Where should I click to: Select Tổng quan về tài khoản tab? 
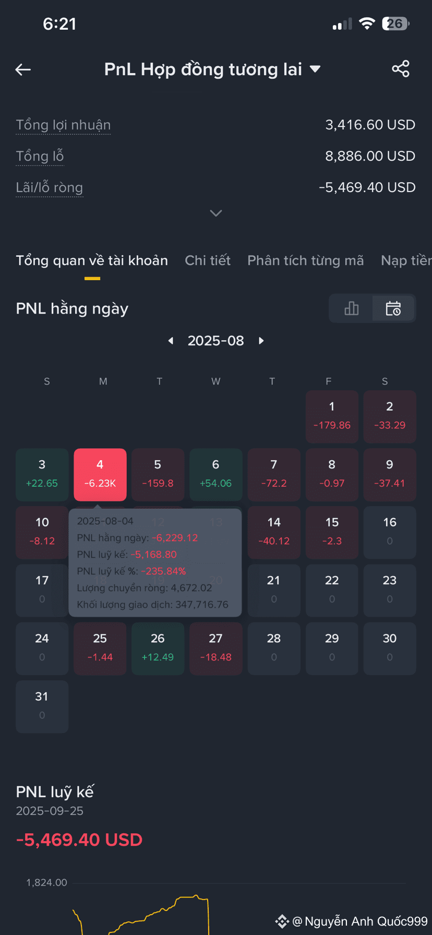[92, 260]
